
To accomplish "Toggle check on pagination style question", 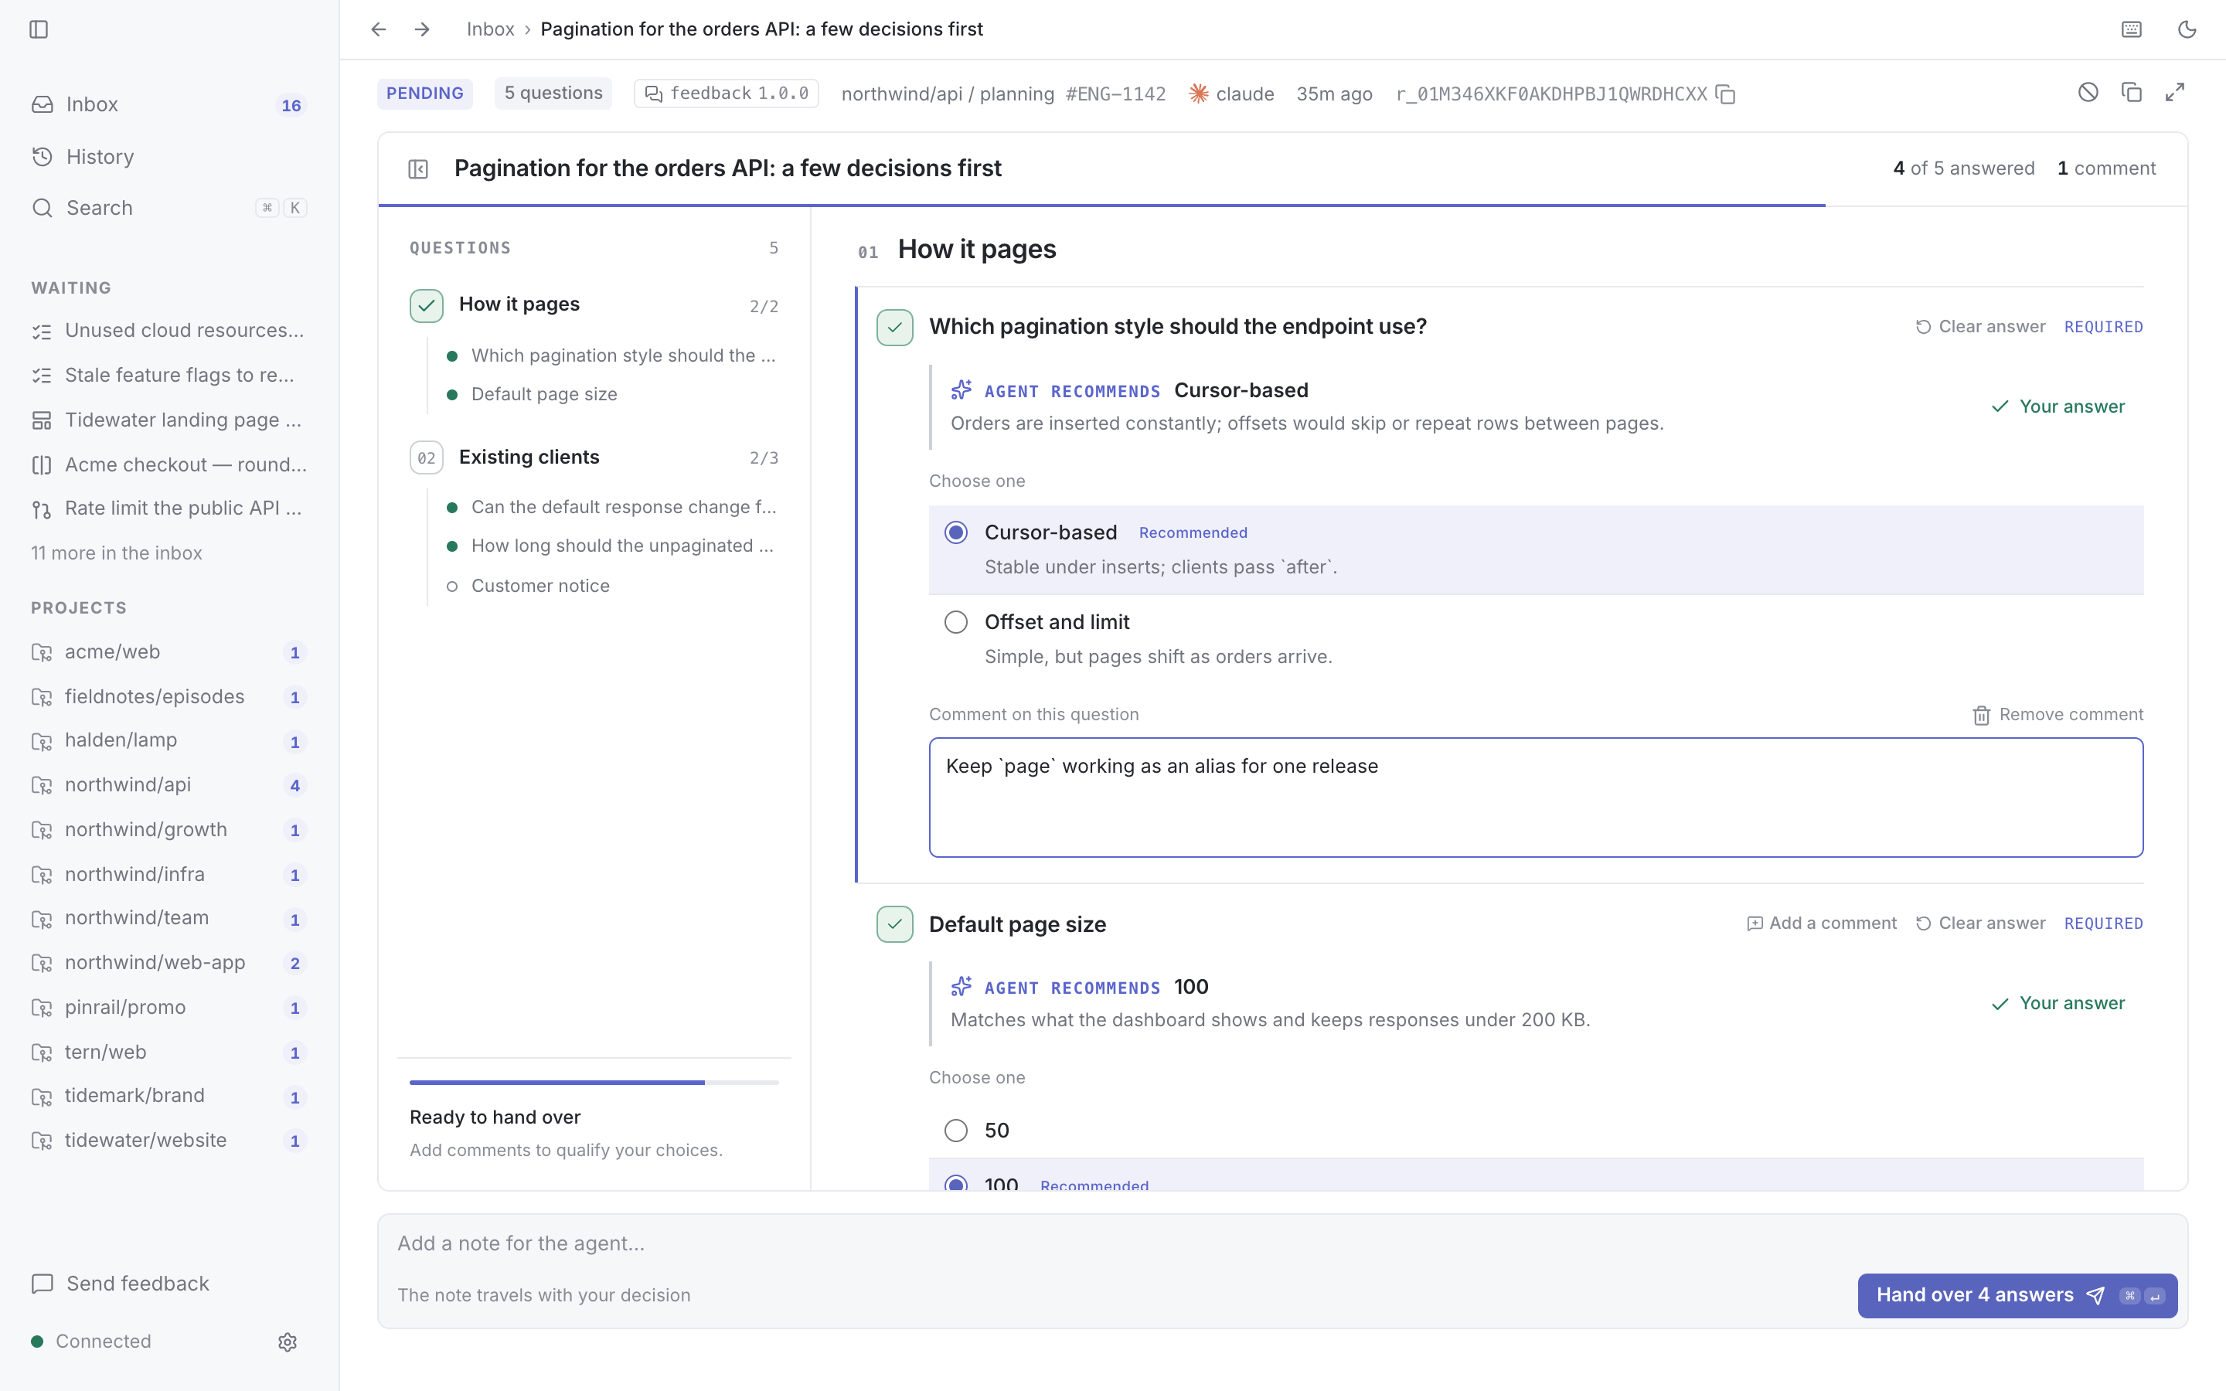I will click(x=894, y=328).
